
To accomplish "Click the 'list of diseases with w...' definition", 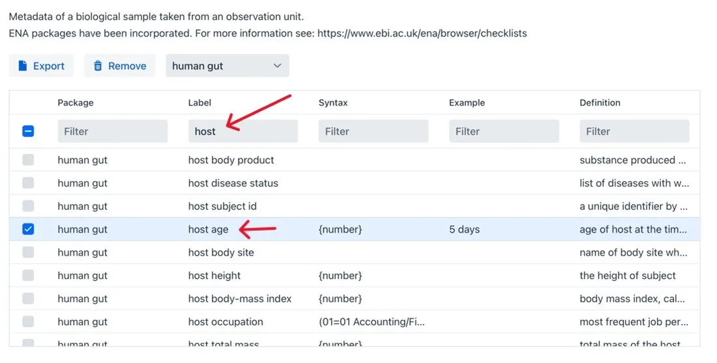I will [634, 183].
